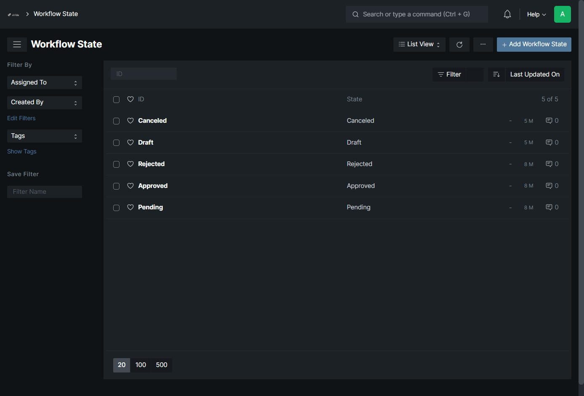Like the Approved row heart
The width and height of the screenshot is (584, 396).
click(130, 186)
